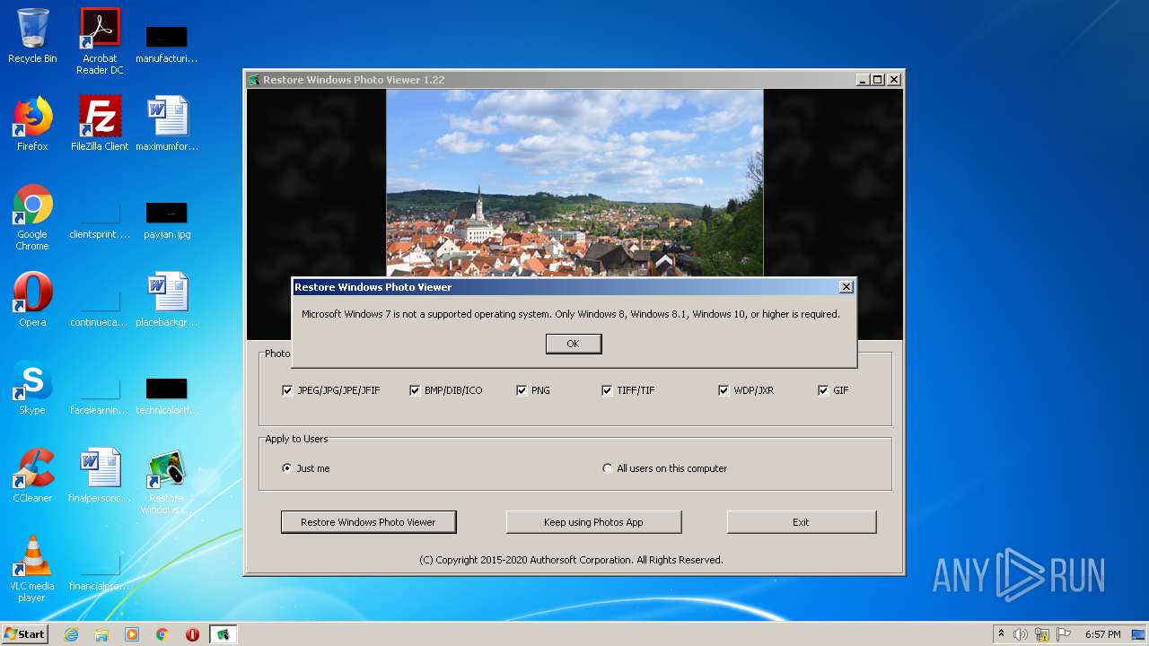This screenshot has width=1149, height=646.
Task: Select Restore Windows desktop shortcut icon
Action: click(x=166, y=481)
